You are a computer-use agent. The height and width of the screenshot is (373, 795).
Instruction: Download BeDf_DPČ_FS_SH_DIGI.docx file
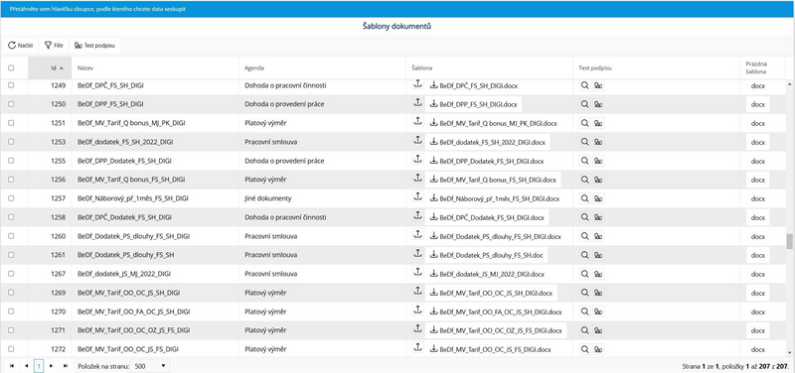tap(474, 86)
